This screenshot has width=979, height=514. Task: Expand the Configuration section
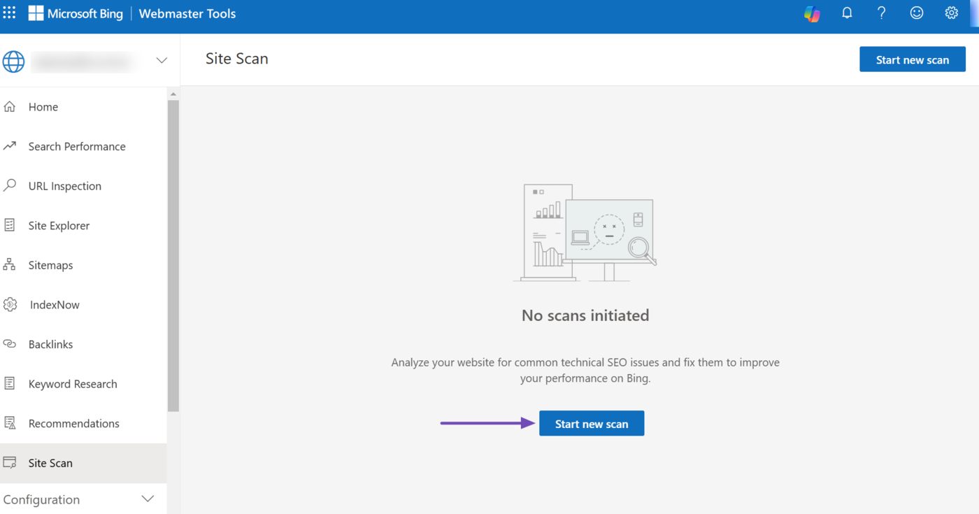click(148, 499)
